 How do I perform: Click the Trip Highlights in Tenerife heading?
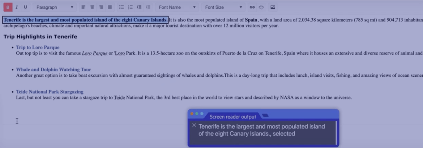tap(40, 36)
